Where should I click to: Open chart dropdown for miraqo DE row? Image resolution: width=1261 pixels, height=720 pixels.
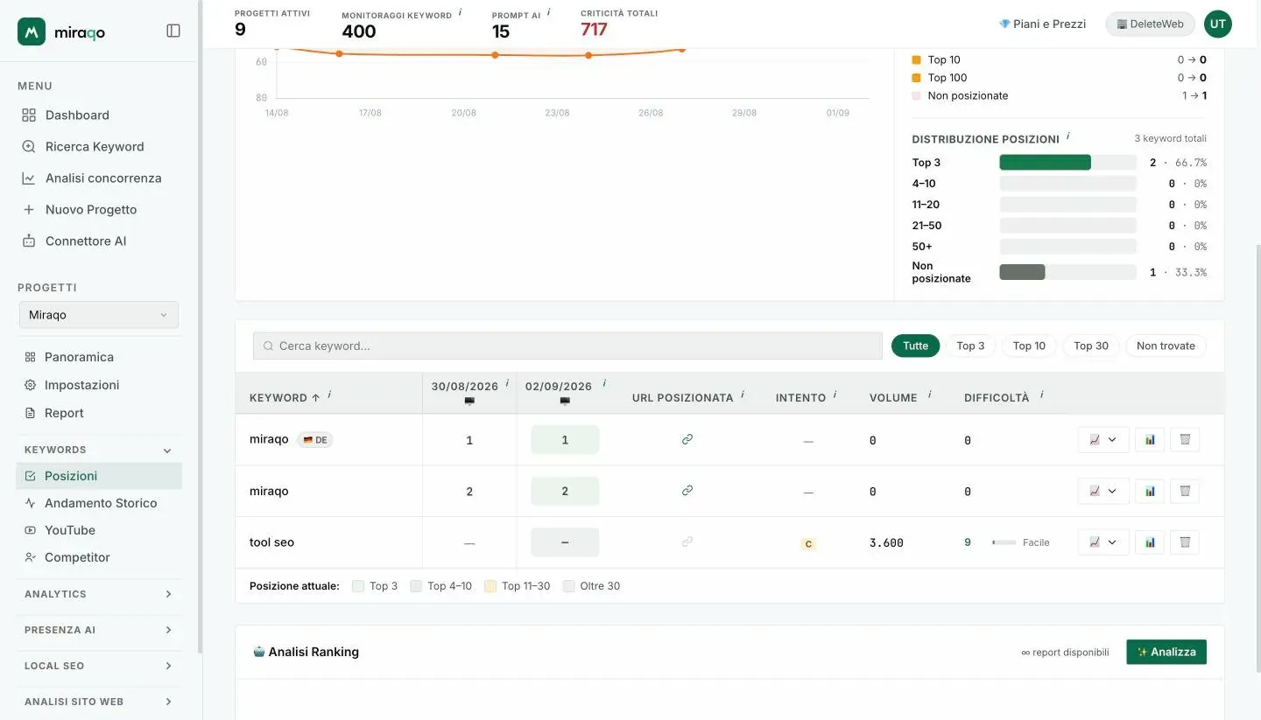1103,439
